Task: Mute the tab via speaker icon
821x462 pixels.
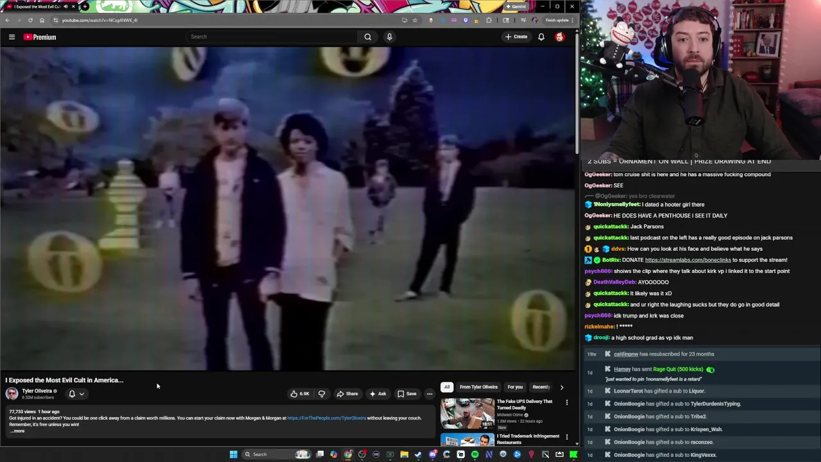Action: 65,6
